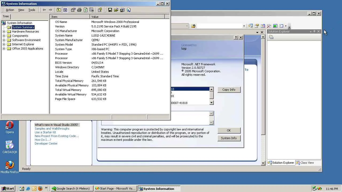The image size is (342, 192).
Task: Open the Tools menu in System Information
Action: tap(32, 10)
